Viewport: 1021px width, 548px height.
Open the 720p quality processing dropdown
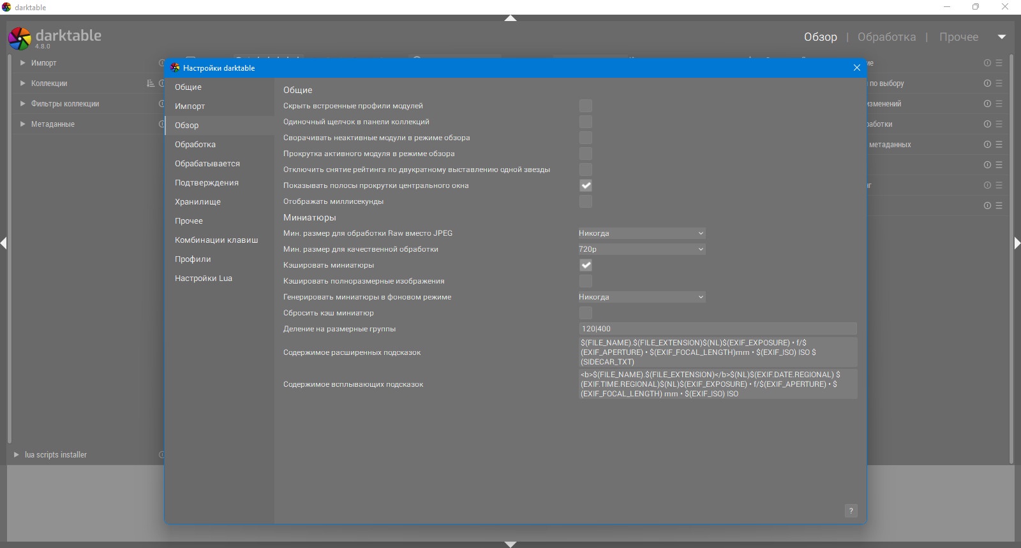pyautogui.click(x=641, y=249)
